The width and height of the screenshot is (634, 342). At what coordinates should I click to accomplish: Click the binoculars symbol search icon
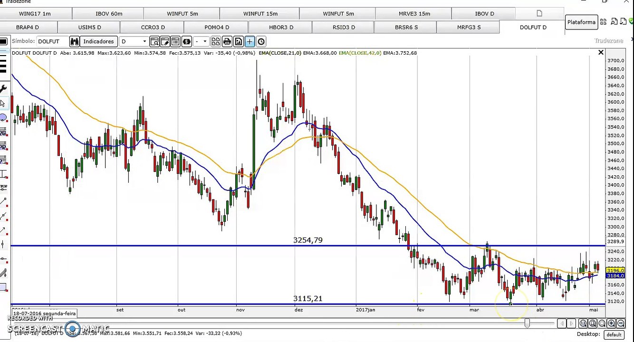coord(75,41)
